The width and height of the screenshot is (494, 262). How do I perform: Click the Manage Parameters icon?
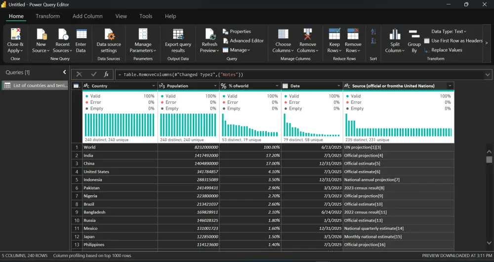143,34
